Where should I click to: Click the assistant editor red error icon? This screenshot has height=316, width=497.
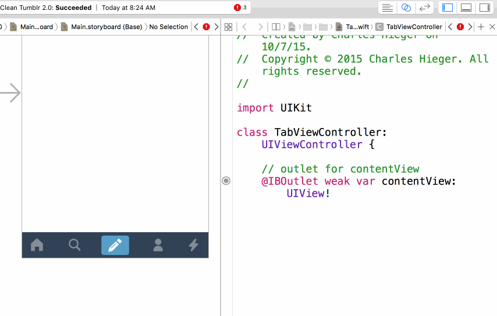(x=460, y=27)
